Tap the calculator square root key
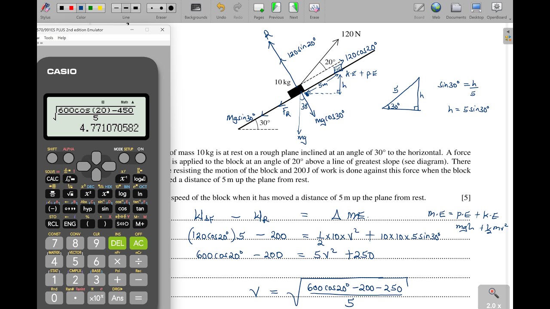 tap(70, 194)
